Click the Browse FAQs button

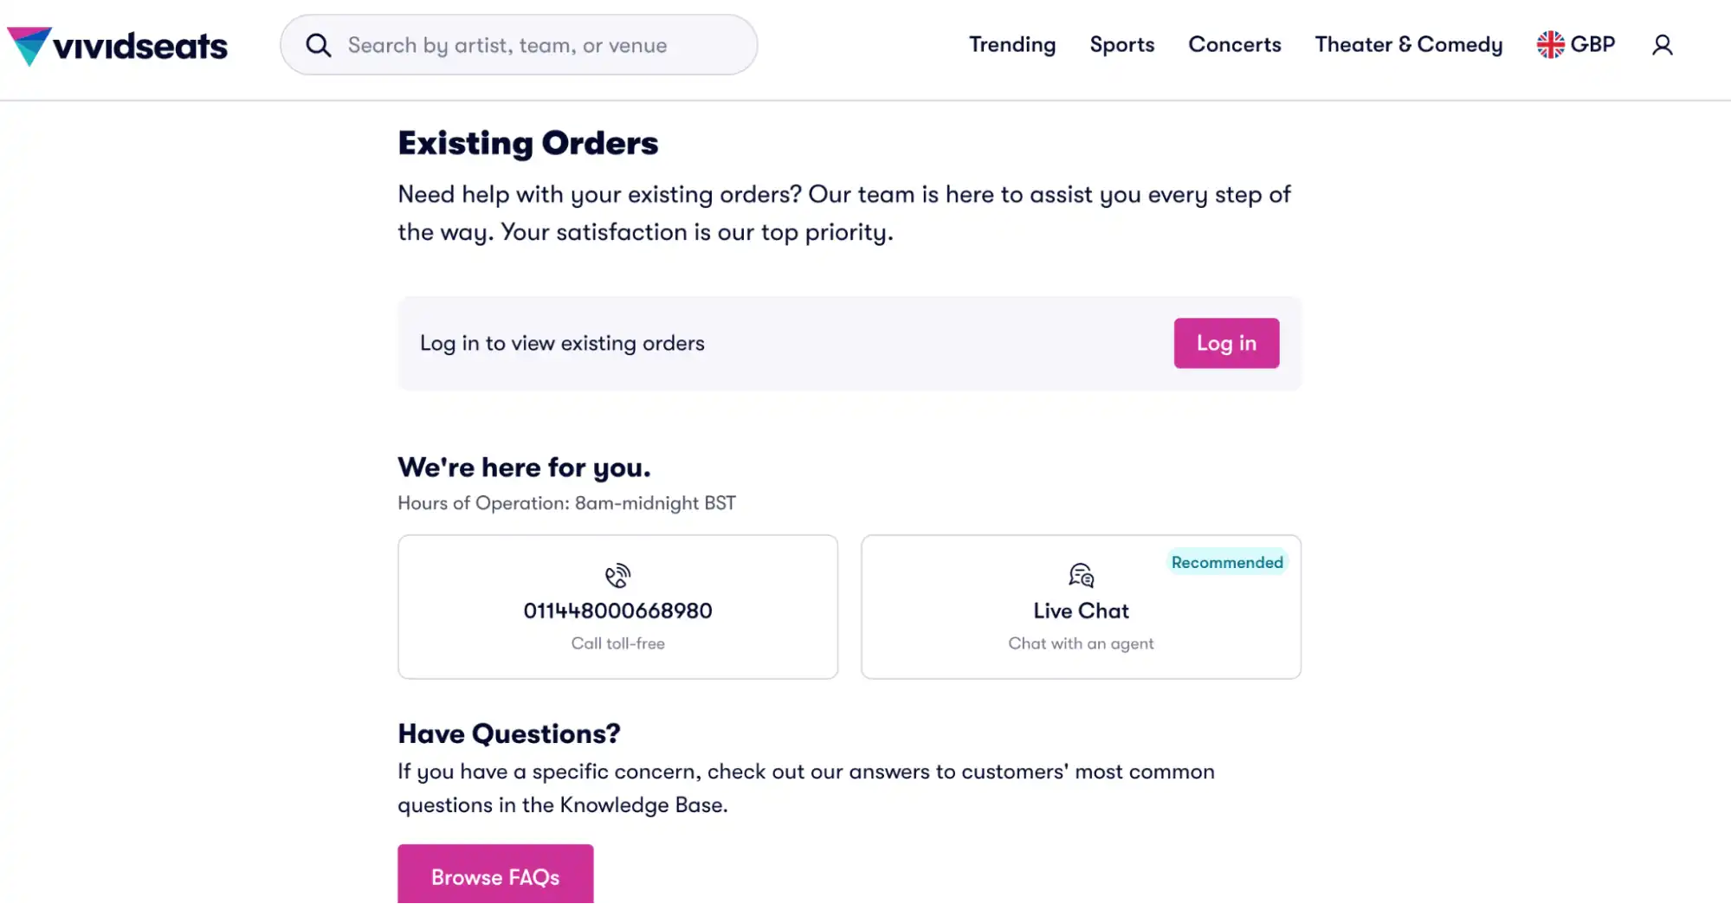click(x=494, y=876)
